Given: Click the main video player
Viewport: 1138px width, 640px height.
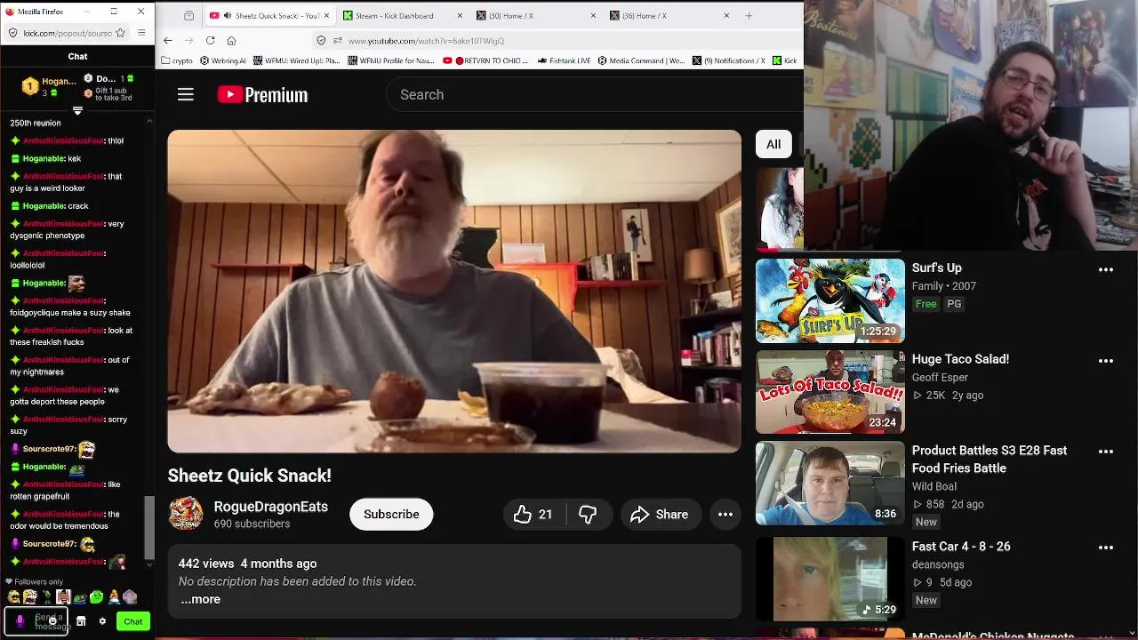Looking at the screenshot, I should click(x=454, y=292).
